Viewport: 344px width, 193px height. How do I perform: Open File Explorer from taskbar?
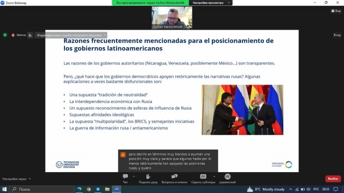click(107, 189)
